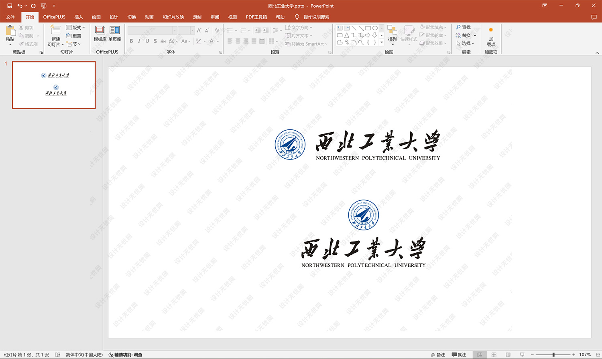
Task: Toggle Bold formatting
Action: click(x=131, y=41)
